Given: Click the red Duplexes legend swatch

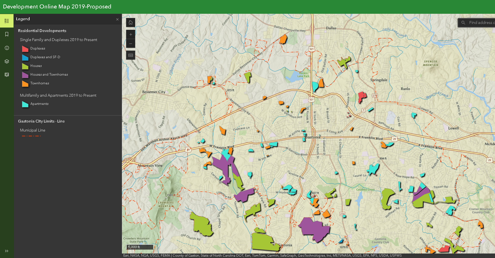Looking at the screenshot, I should pyautogui.click(x=25, y=48).
